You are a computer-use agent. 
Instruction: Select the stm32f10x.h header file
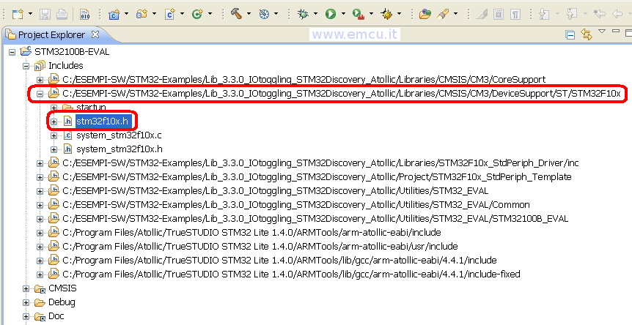(x=103, y=121)
